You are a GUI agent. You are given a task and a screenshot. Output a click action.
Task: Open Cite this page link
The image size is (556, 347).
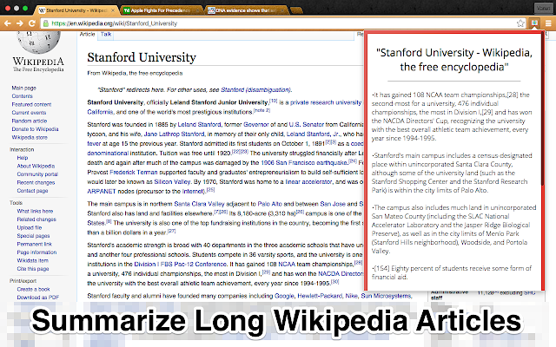tap(33, 269)
